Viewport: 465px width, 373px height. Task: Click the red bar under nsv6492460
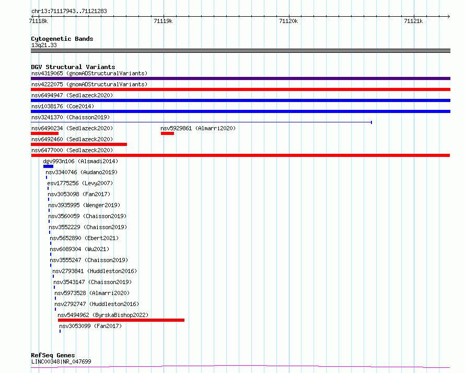click(79, 144)
